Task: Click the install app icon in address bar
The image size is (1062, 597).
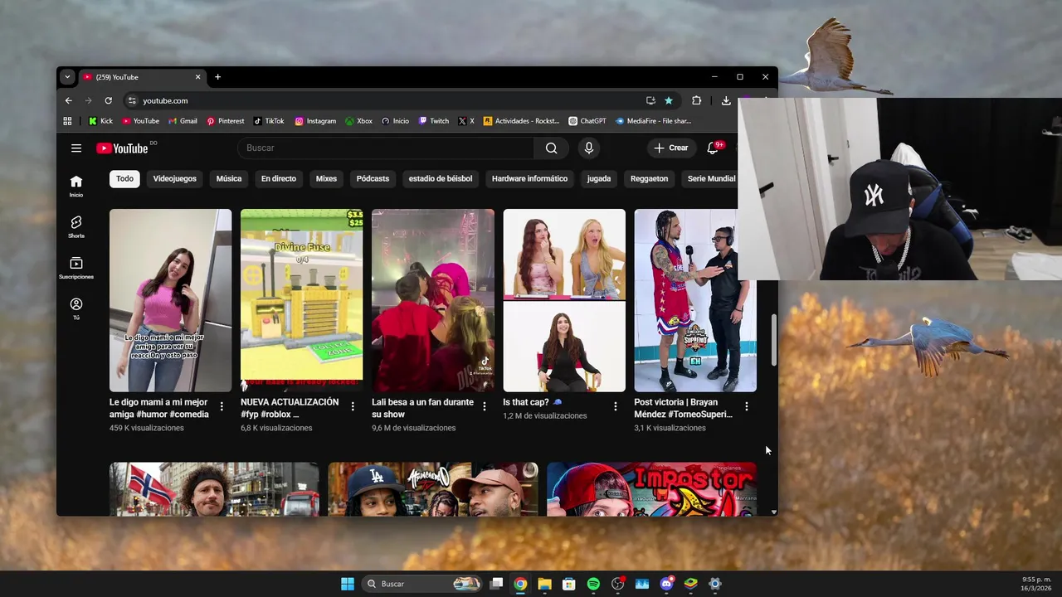Action: pos(650,100)
